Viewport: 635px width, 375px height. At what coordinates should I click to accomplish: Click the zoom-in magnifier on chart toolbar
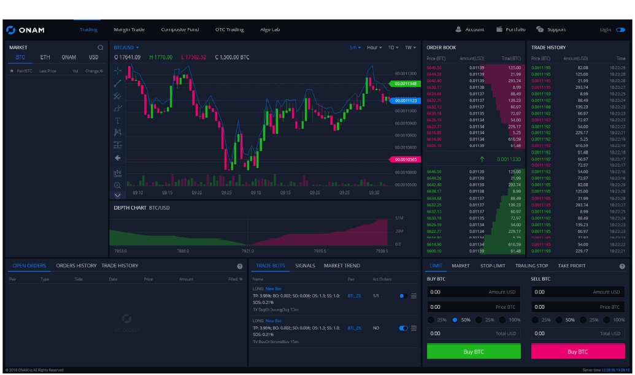point(117,185)
